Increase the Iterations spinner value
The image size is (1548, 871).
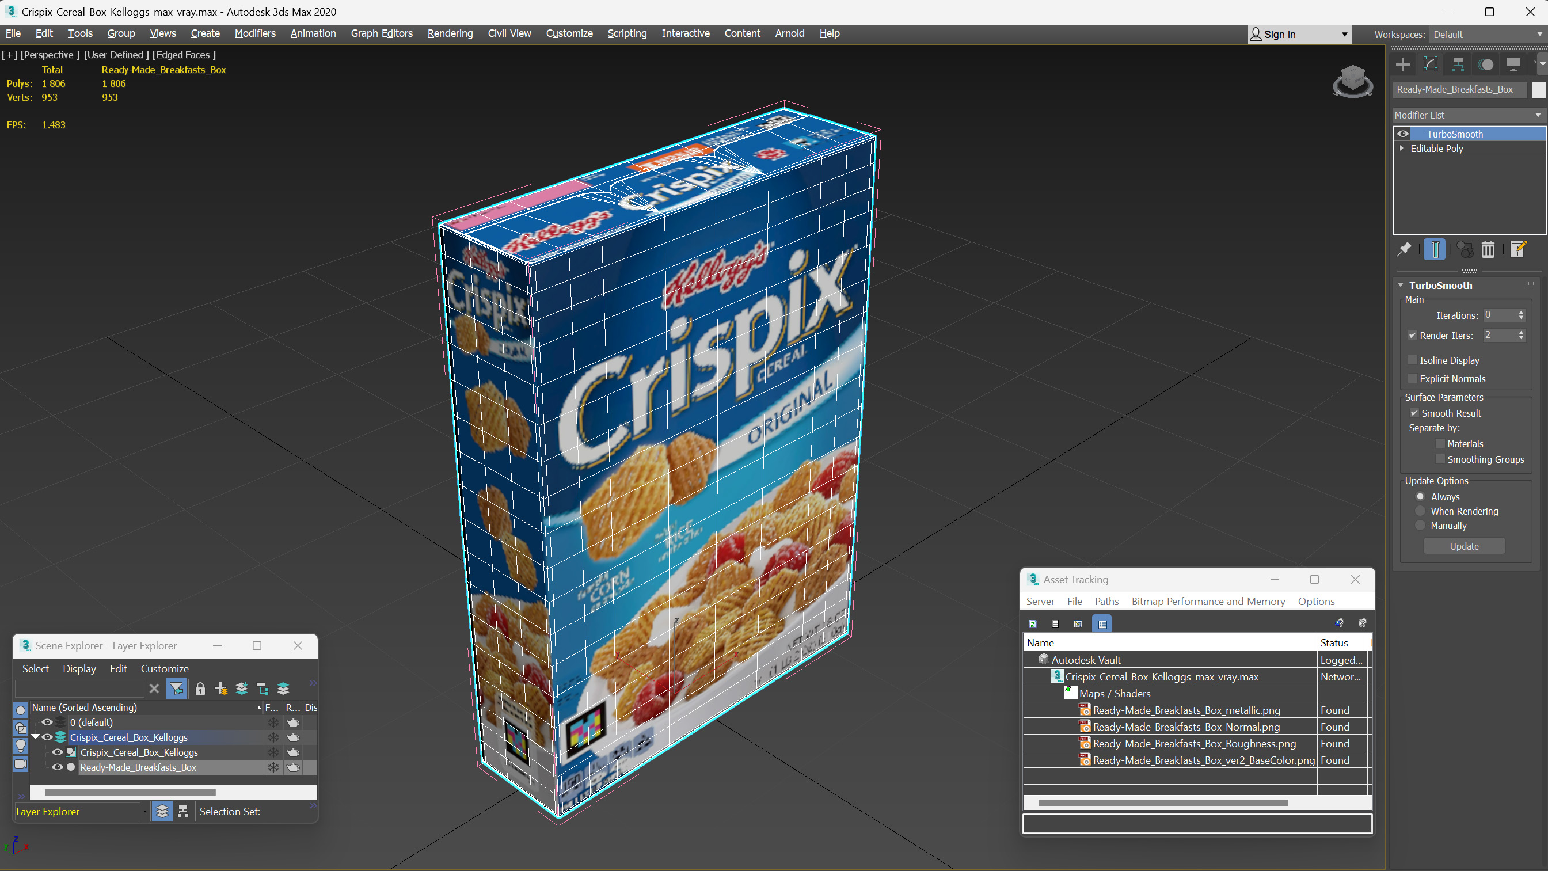[x=1521, y=312]
